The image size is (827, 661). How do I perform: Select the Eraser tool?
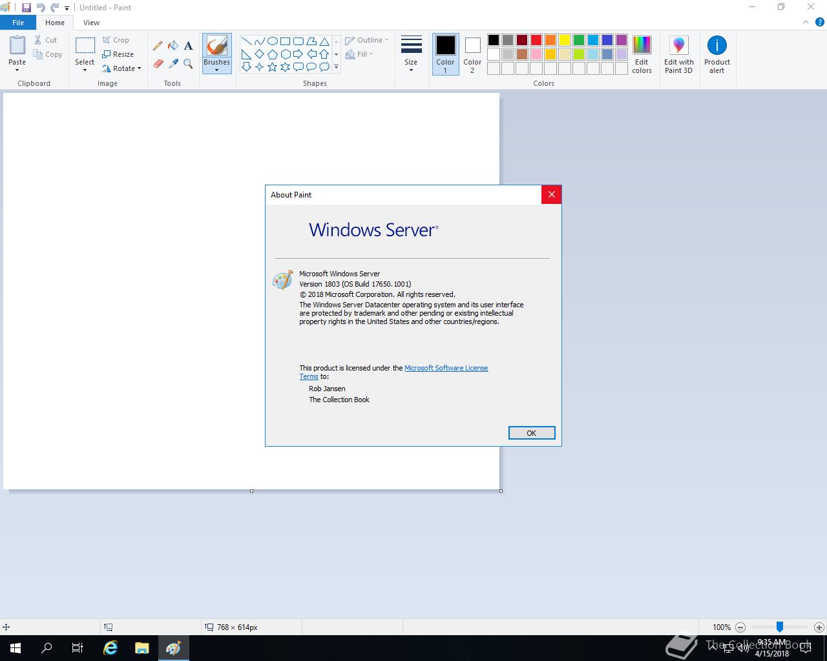[158, 63]
